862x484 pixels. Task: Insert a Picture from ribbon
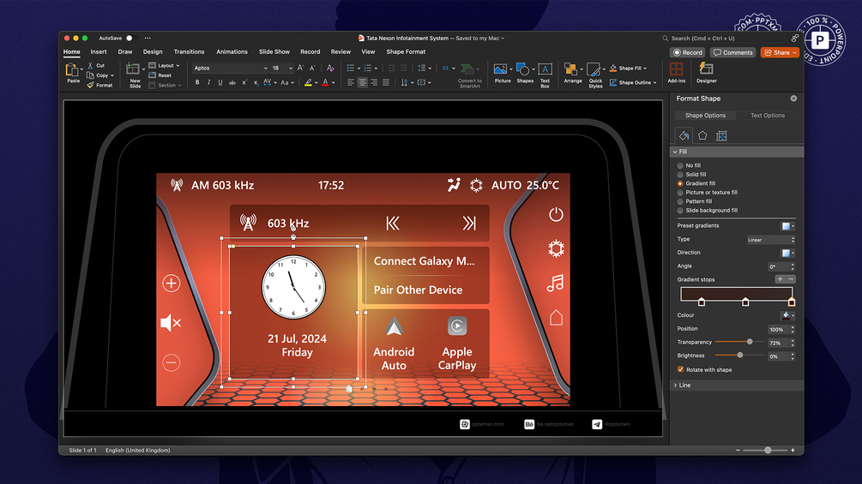500,69
